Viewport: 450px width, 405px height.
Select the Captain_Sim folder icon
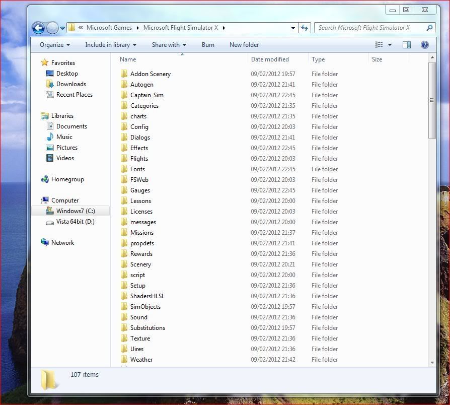124,95
